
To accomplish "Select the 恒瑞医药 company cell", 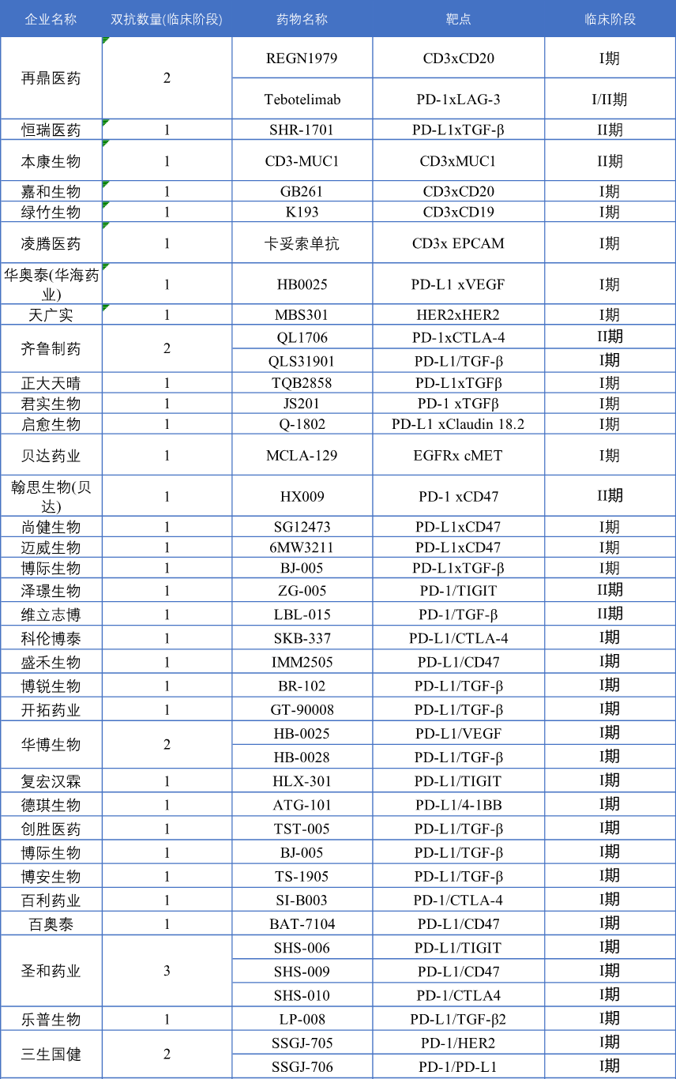I will click(51, 130).
